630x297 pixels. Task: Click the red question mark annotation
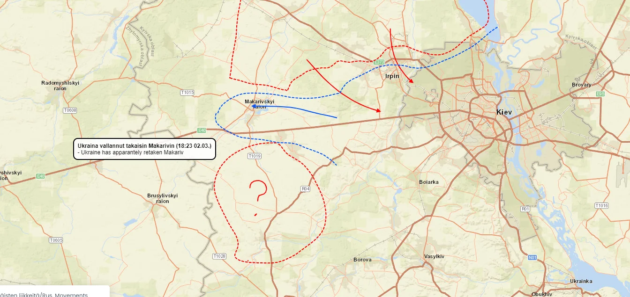click(x=257, y=192)
